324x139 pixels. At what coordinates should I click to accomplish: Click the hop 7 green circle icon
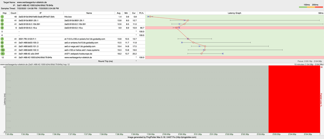pos(2,39)
